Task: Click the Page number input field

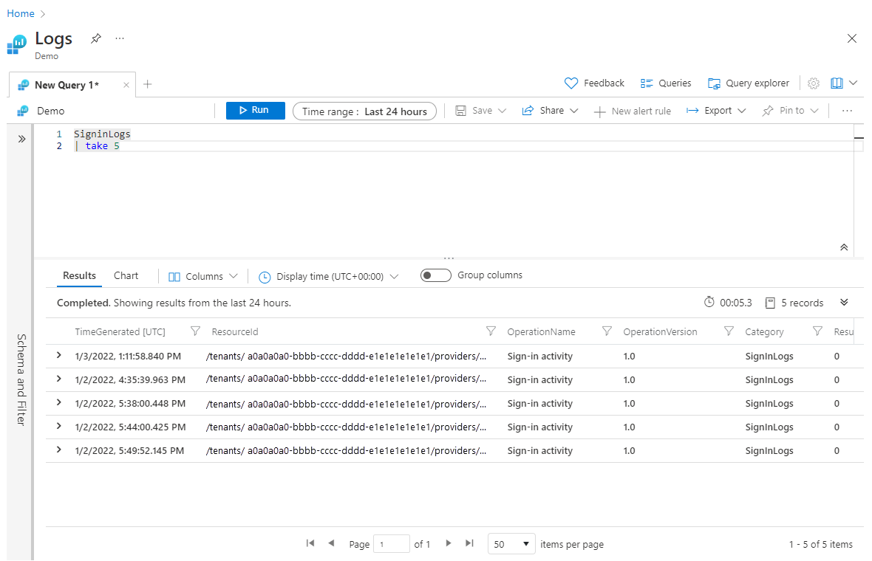Action: 392,544
